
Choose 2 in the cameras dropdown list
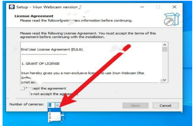coord(54,114)
